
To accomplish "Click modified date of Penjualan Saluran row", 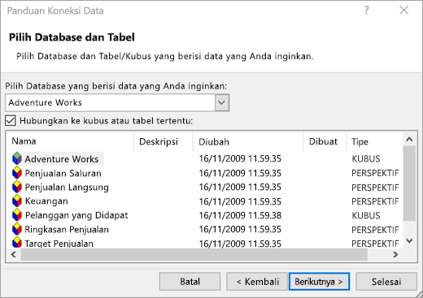I will point(240,173).
